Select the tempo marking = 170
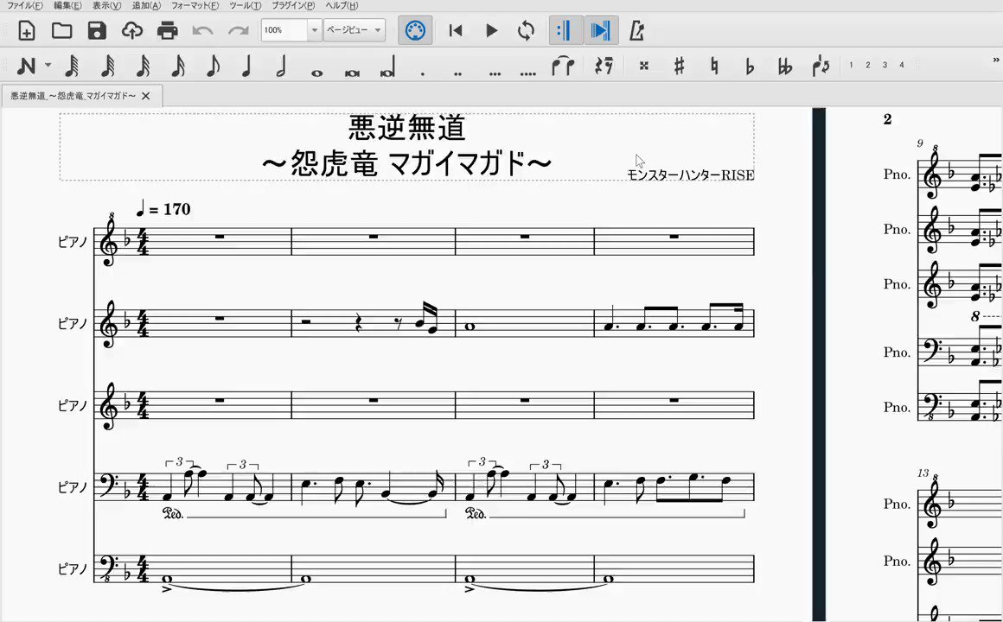This screenshot has width=1003, height=622. coord(163,208)
